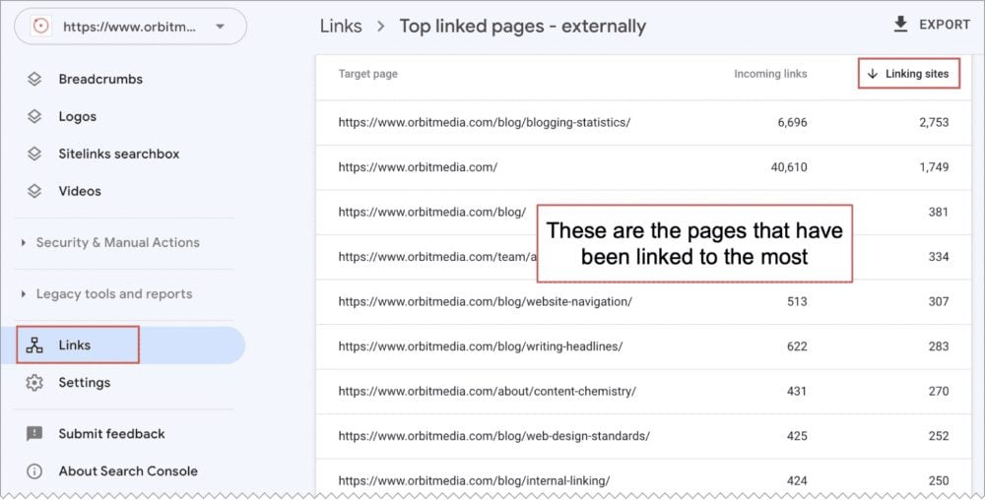Image resolution: width=985 pixels, height=500 pixels.
Task: Click linking sites value 307
Action: [x=939, y=302]
